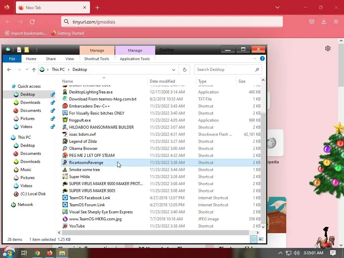Image resolution: width=344 pixels, height=258 pixels.
Task: Click the new tab page settings gear
Action: [328, 48]
